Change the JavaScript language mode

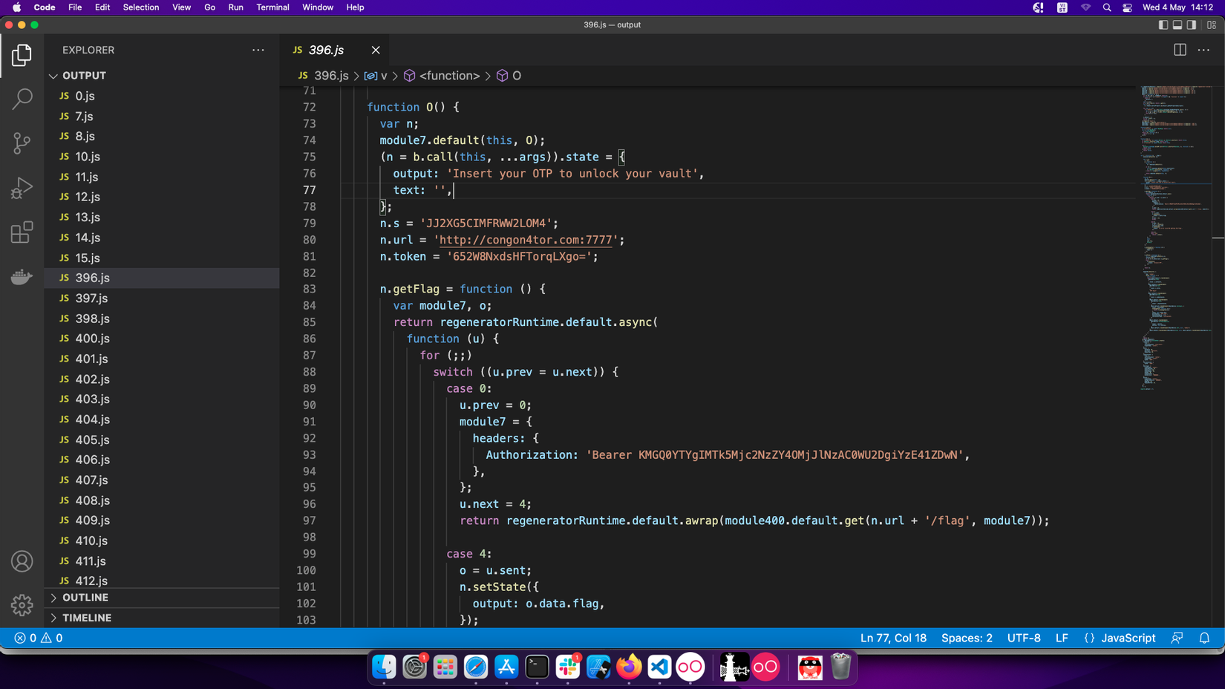[1127, 638]
